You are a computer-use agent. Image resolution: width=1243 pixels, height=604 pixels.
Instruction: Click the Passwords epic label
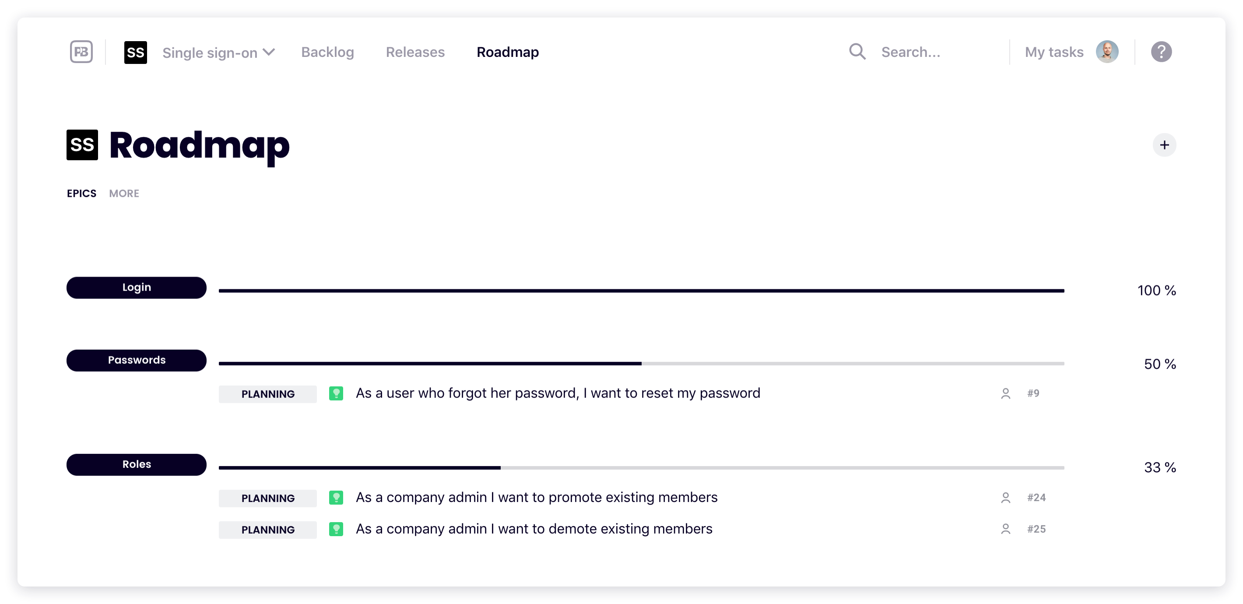(x=137, y=360)
